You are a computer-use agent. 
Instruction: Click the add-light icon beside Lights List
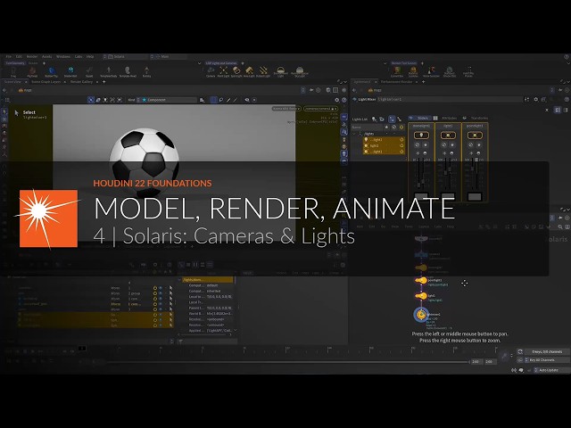(374, 119)
